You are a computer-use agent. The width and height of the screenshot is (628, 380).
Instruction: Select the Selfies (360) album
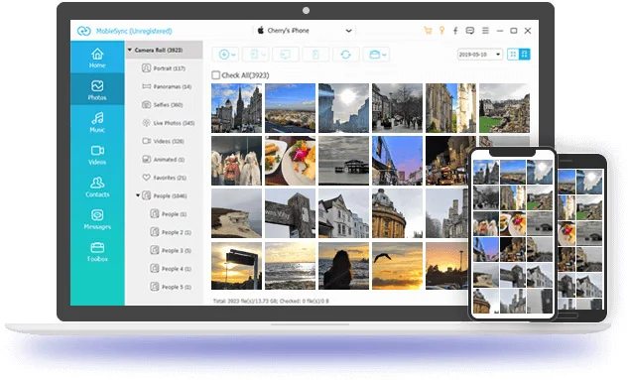pyautogui.click(x=162, y=104)
